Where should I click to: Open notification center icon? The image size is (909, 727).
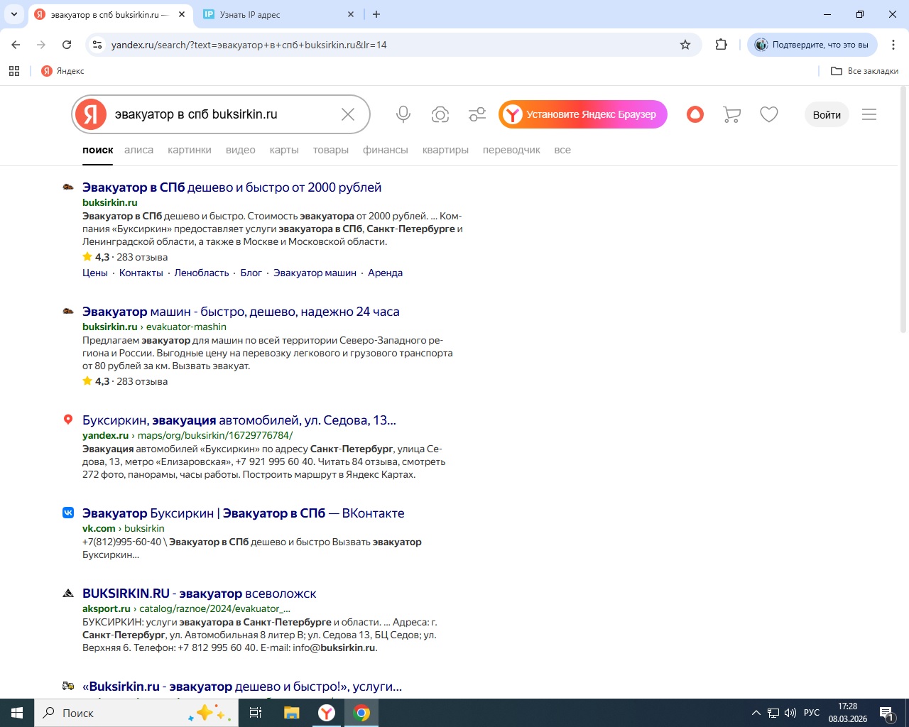(x=887, y=714)
